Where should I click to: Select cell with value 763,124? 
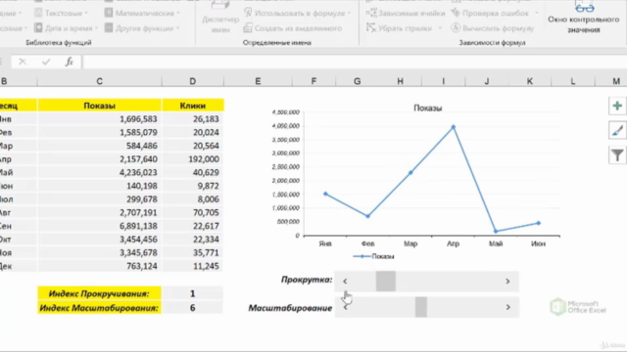pos(100,266)
